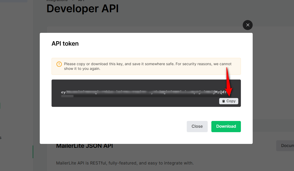This screenshot has height=171, width=294.
Task: Click the "Developer API" page heading
Action: [x=82, y=9]
